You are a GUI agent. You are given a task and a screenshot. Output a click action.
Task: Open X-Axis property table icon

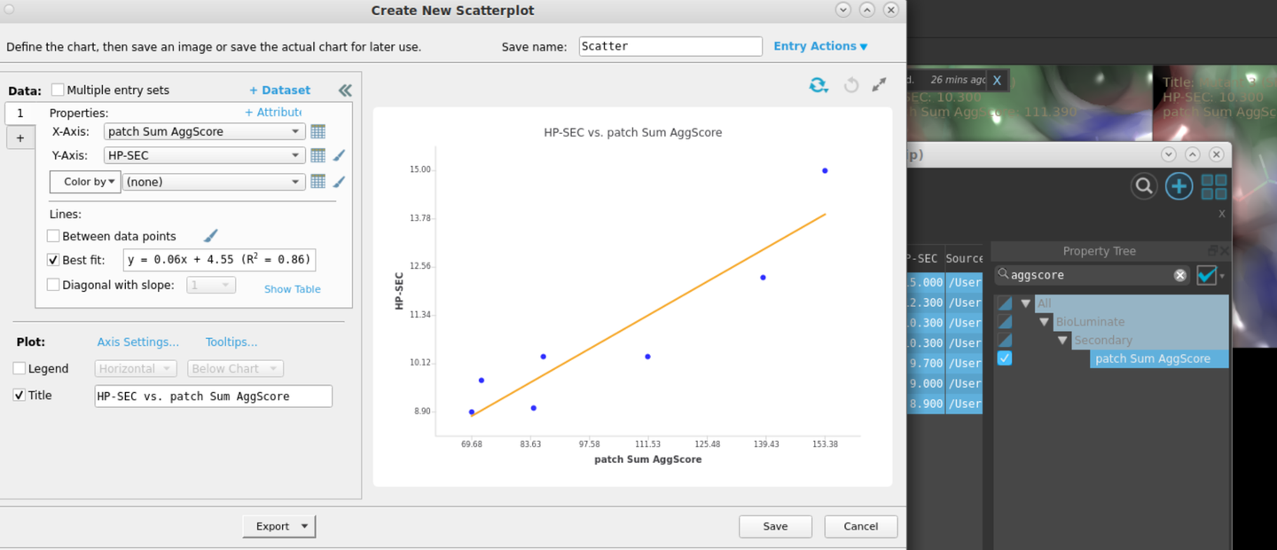(x=317, y=131)
